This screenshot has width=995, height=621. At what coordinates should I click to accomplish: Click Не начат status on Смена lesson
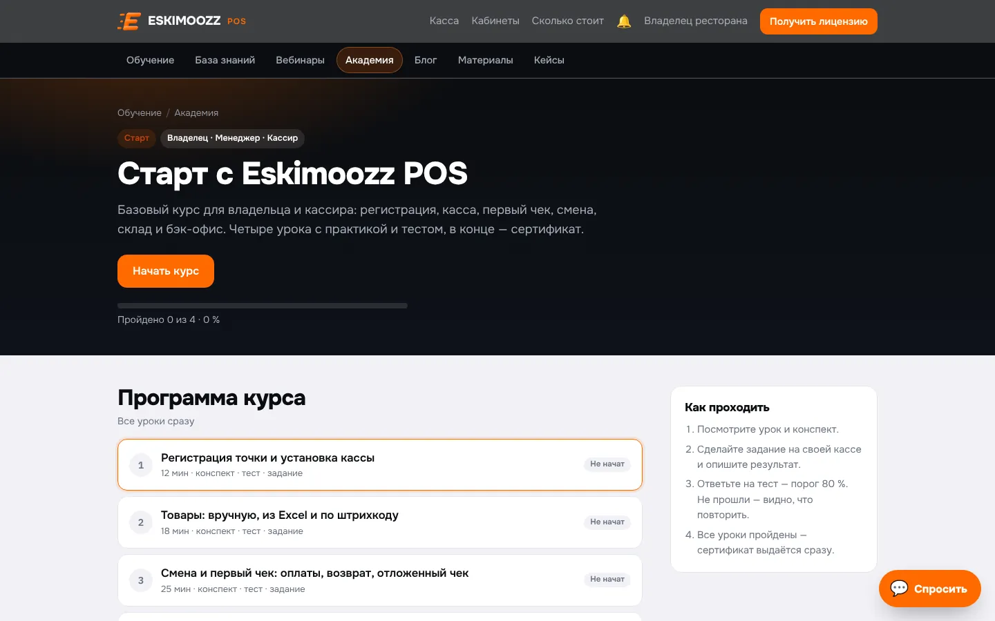click(607, 580)
